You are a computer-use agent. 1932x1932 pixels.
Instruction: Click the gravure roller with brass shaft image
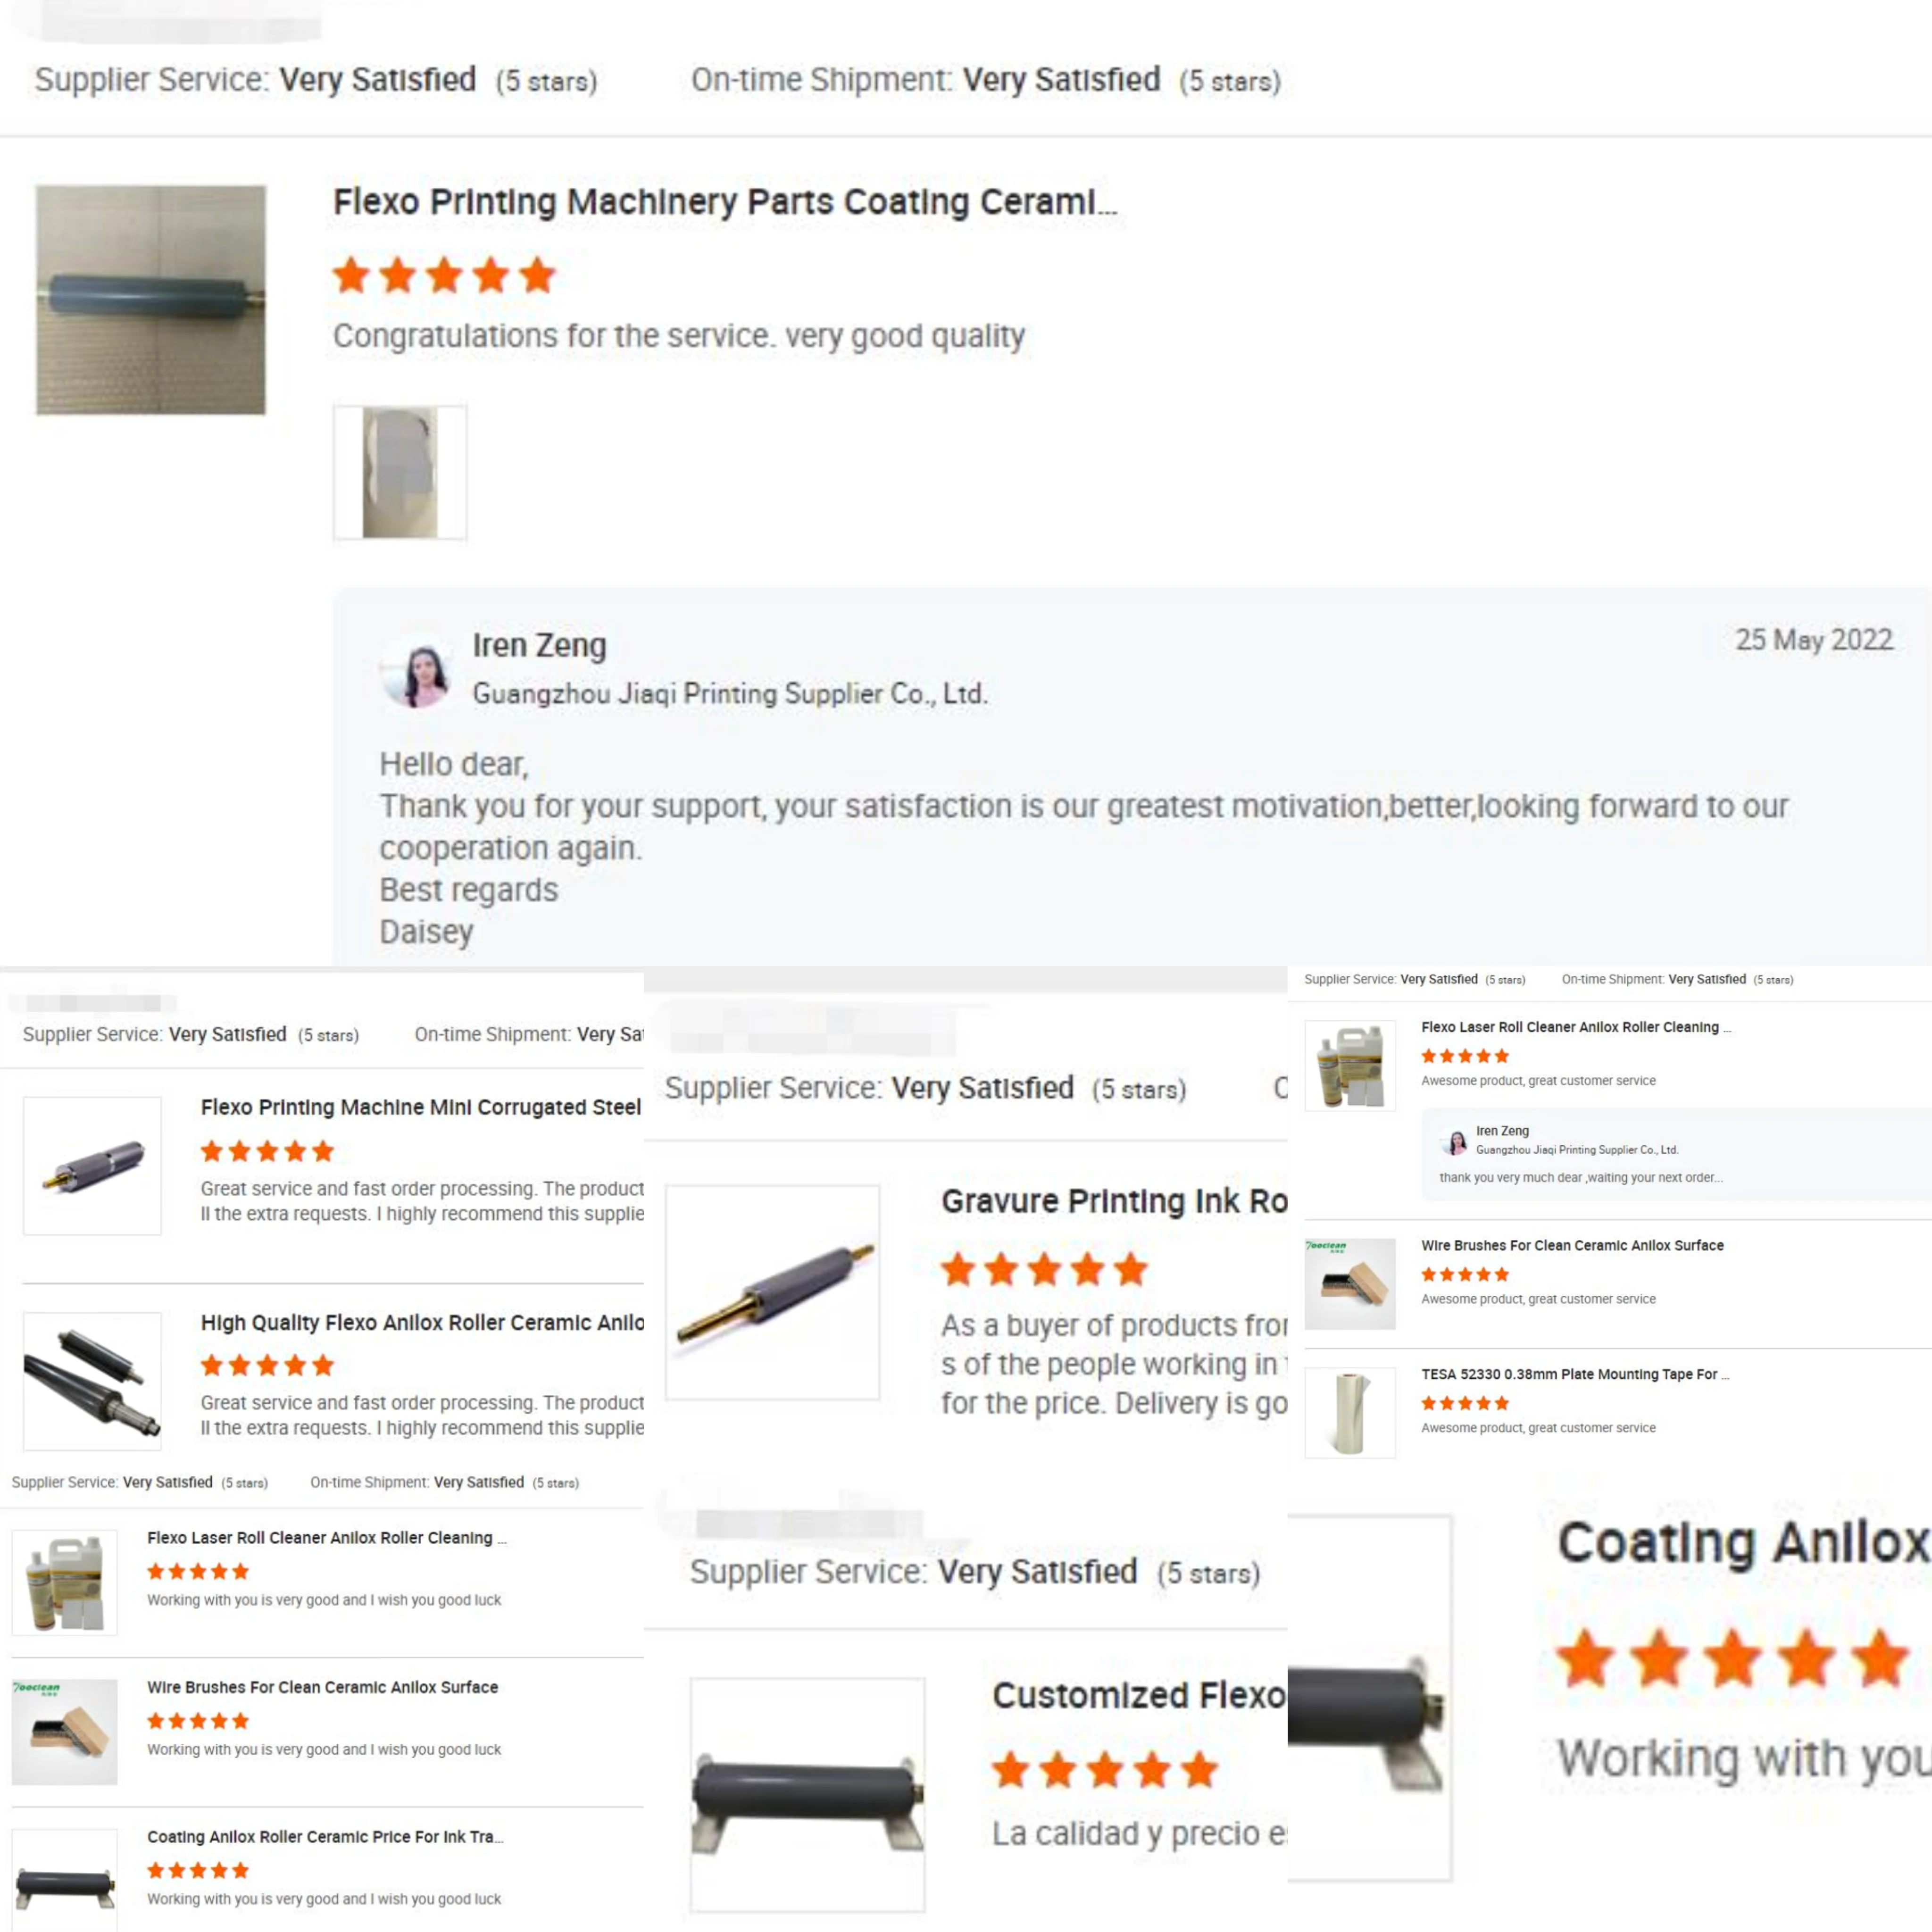[x=773, y=1292]
